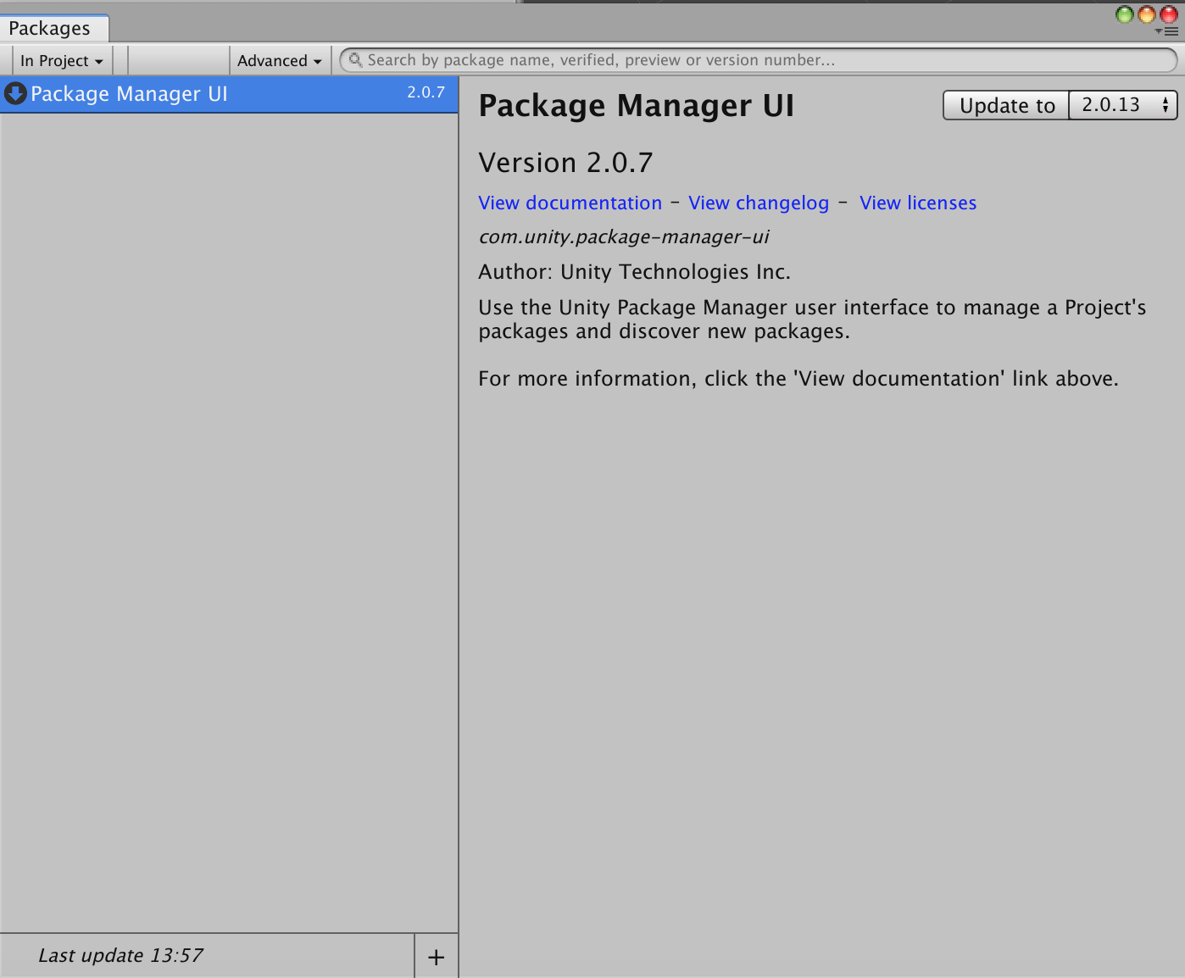This screenshot has width=1185, height=978.
Task: Click the green window button
Action: pyautogui.click(x=1125, y=14)
